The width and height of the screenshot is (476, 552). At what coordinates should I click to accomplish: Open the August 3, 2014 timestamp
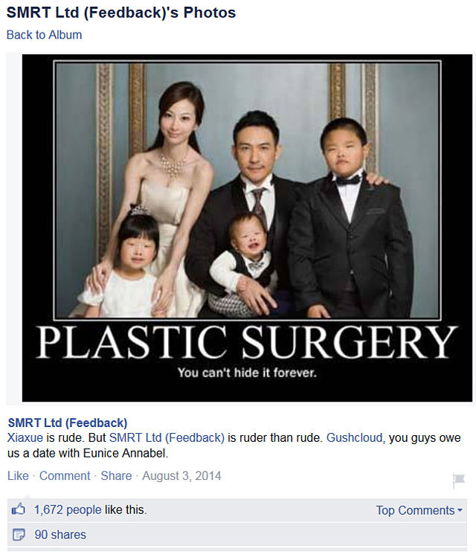[x=181, y=475]
